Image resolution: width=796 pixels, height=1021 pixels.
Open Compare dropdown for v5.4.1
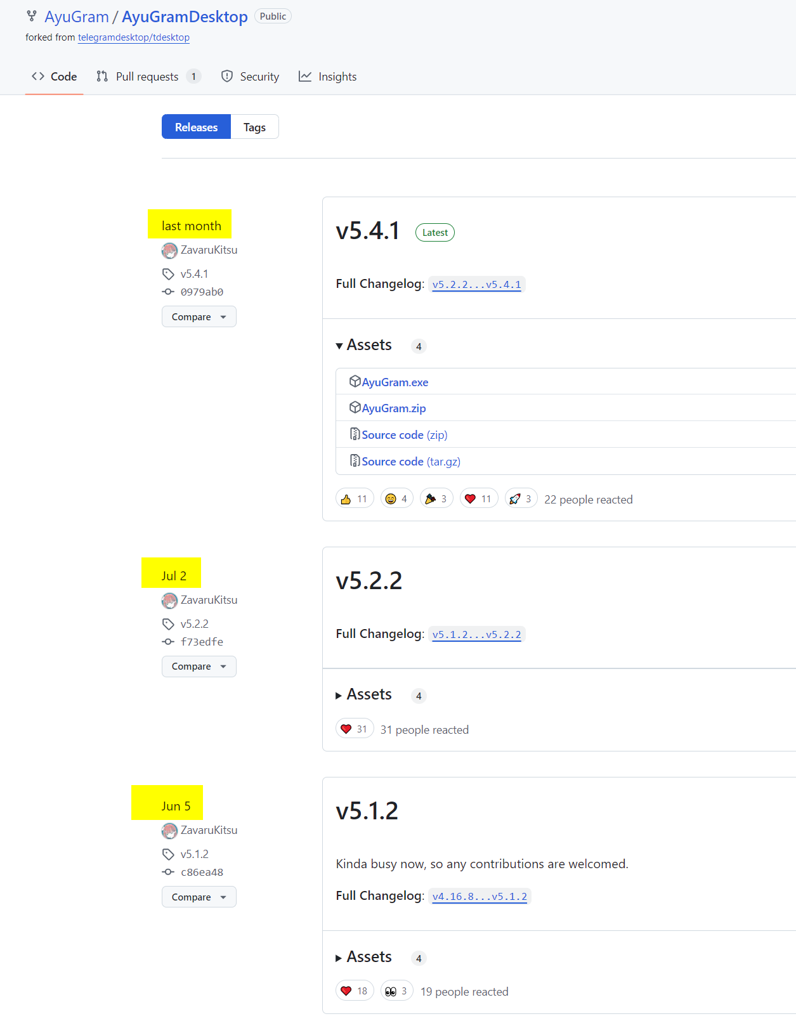tap(199, 316)
